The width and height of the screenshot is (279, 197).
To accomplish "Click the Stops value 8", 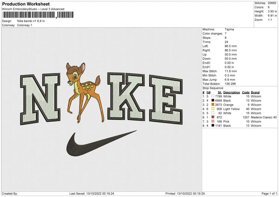I will (226, 38).
